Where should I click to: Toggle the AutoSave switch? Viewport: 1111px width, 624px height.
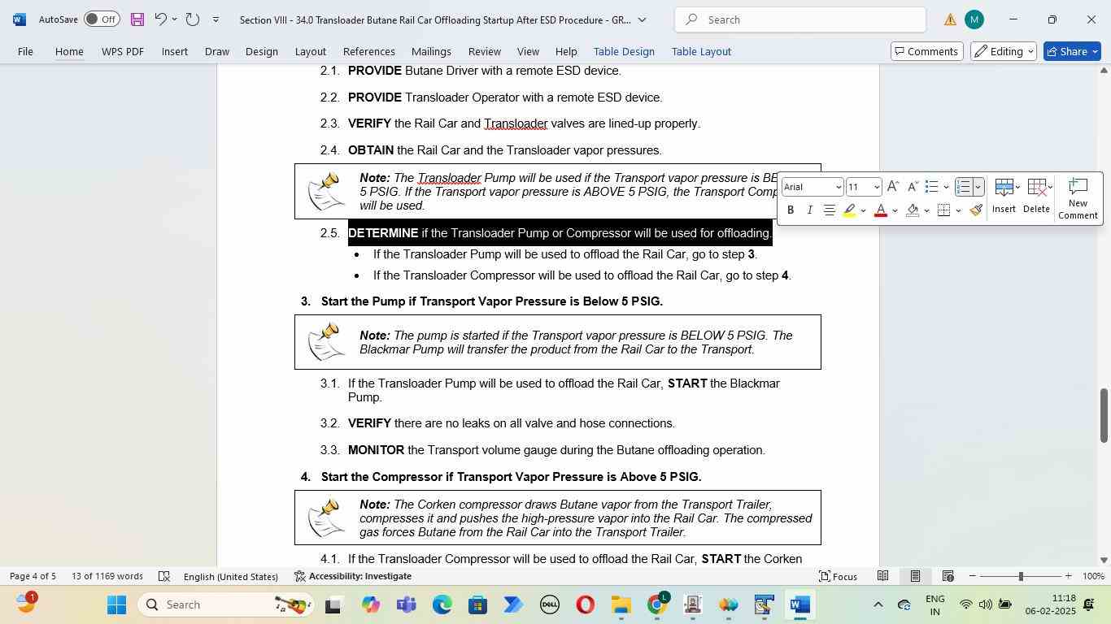pyautogui.click(x=102, y=19)
